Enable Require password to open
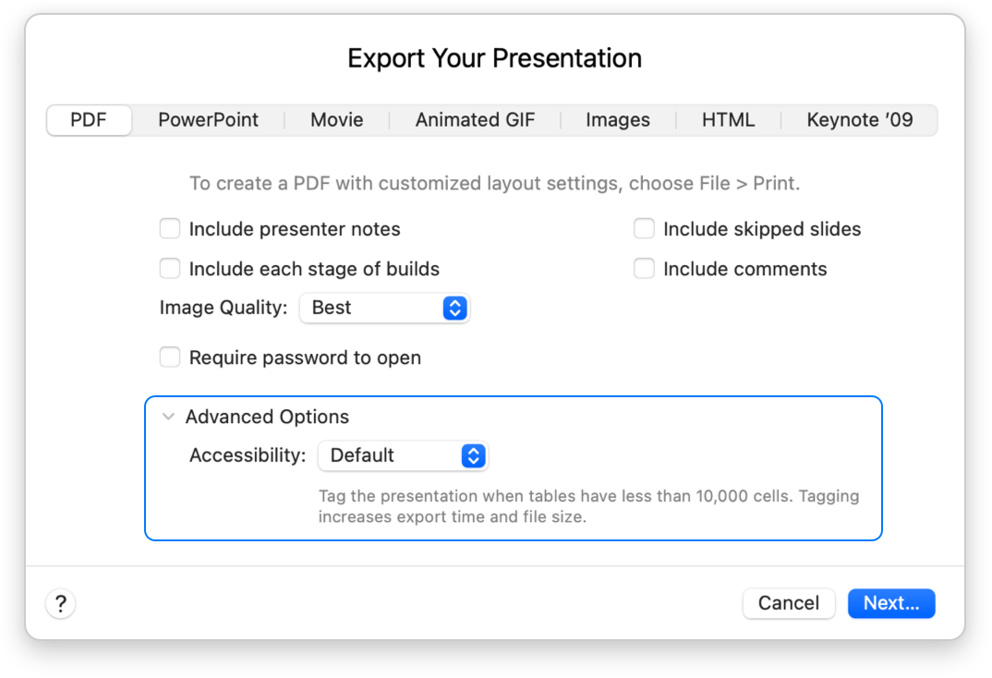The height and width of the screenshot is (678, 992). click(x=170, y=357)
